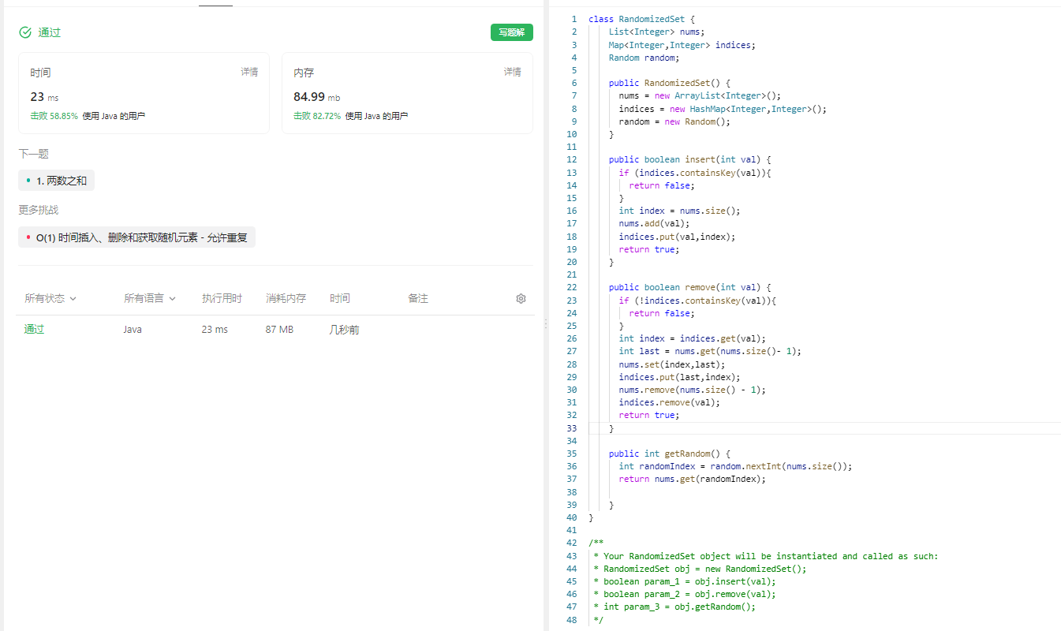Click code line 'class RandomizedSet {'
Viewport: 1061px width, 631px height.
point(641,19)
